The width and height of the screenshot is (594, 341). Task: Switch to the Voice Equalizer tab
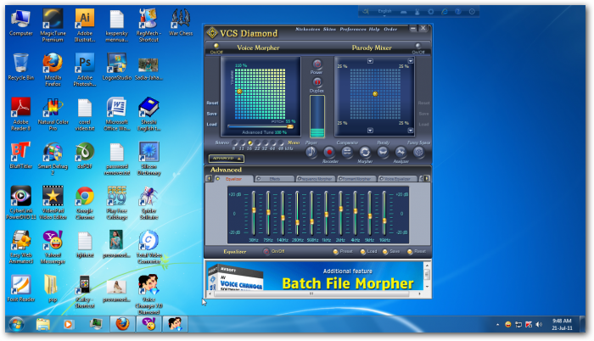click(x=397, y=179)
